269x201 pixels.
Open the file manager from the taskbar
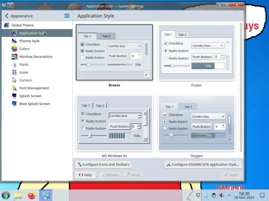pos(18,195)
